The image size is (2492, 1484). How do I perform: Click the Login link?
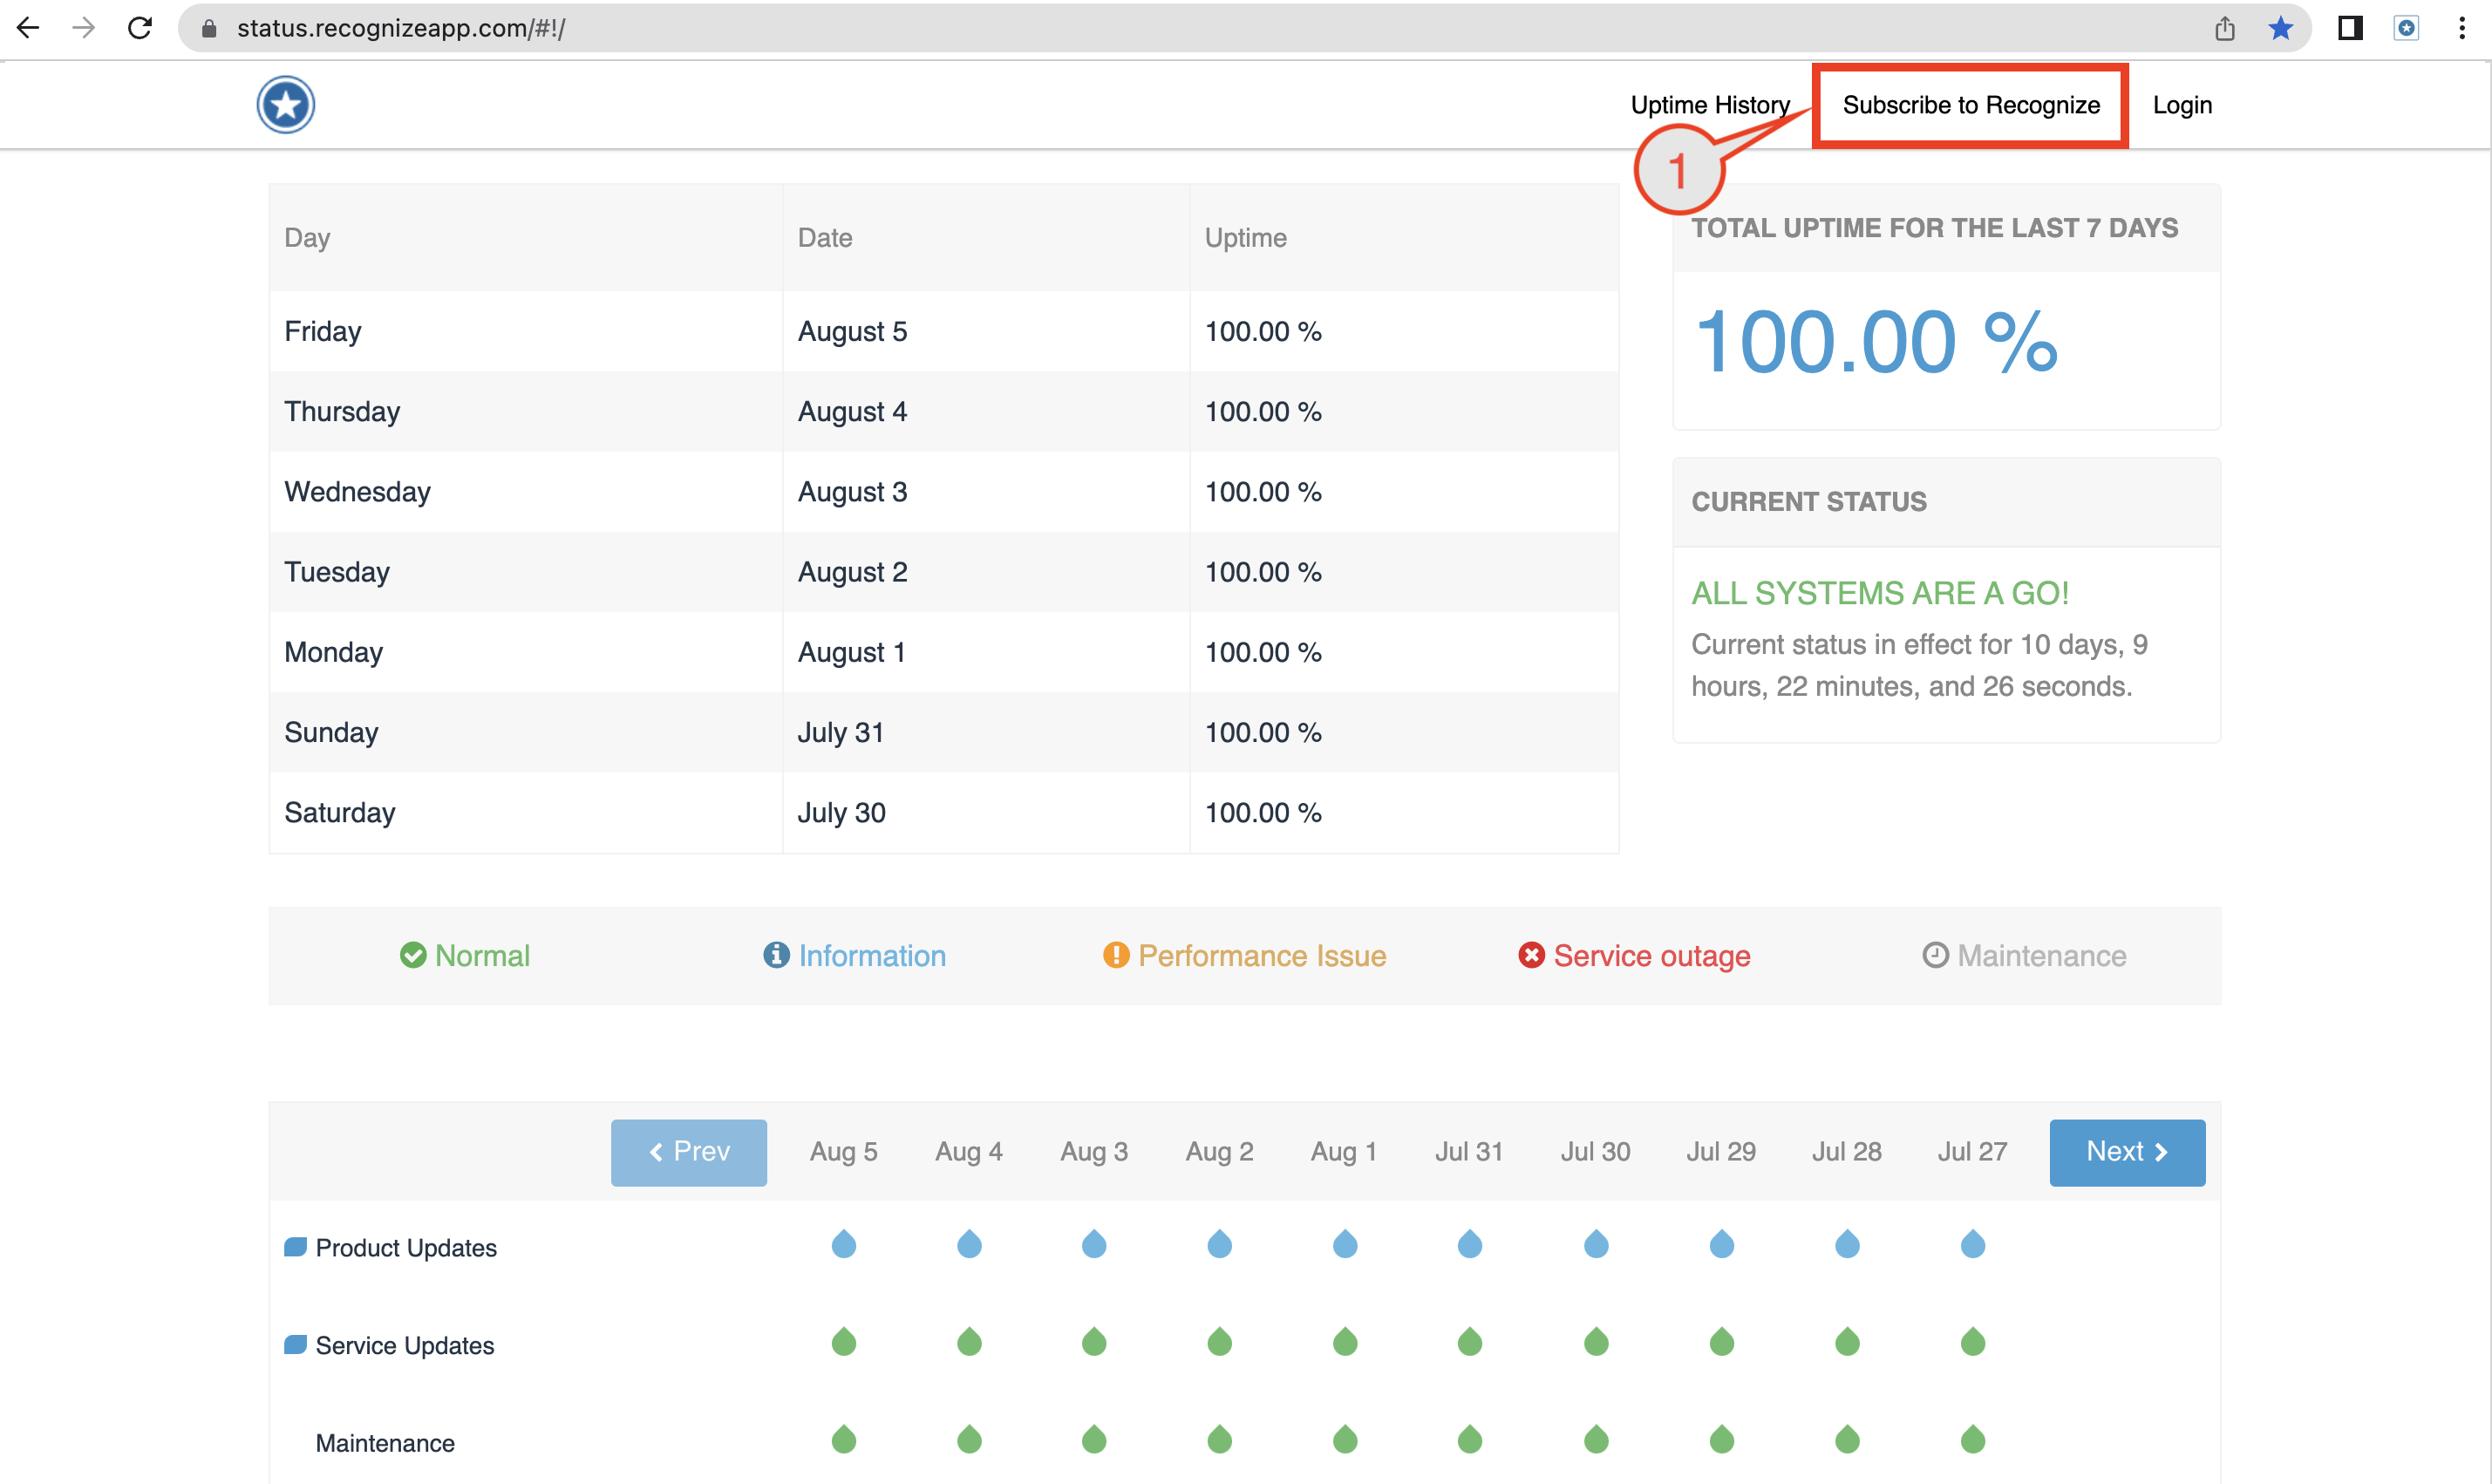2182,105
